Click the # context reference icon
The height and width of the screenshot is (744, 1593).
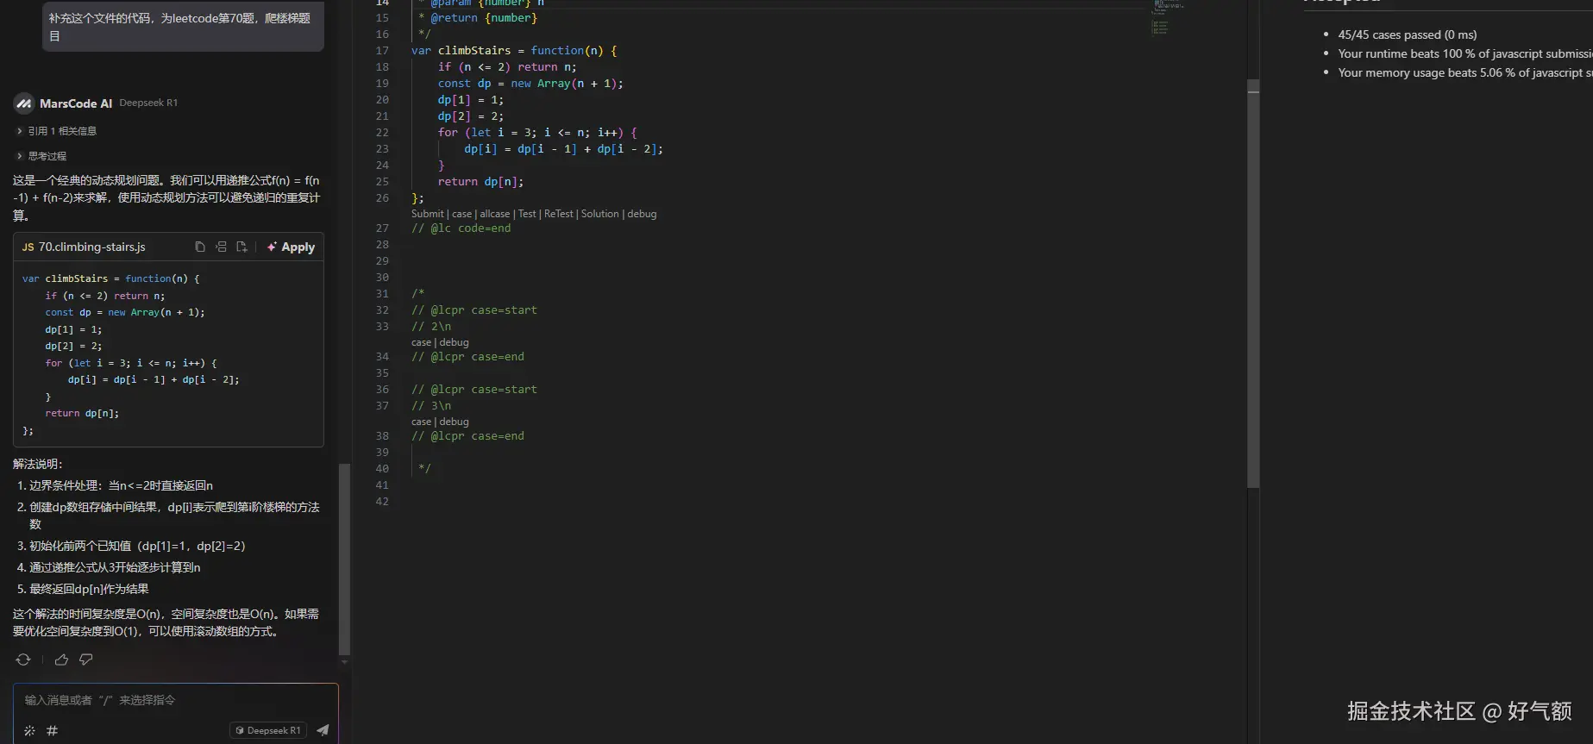(52, 730)
